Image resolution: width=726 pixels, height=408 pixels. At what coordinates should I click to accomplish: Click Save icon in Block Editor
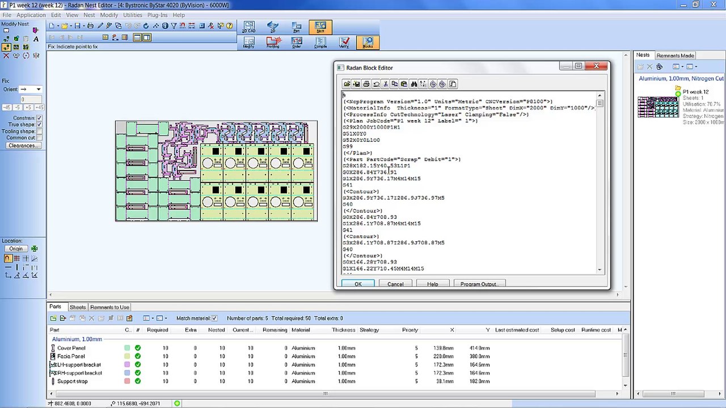tap(356, 84)
